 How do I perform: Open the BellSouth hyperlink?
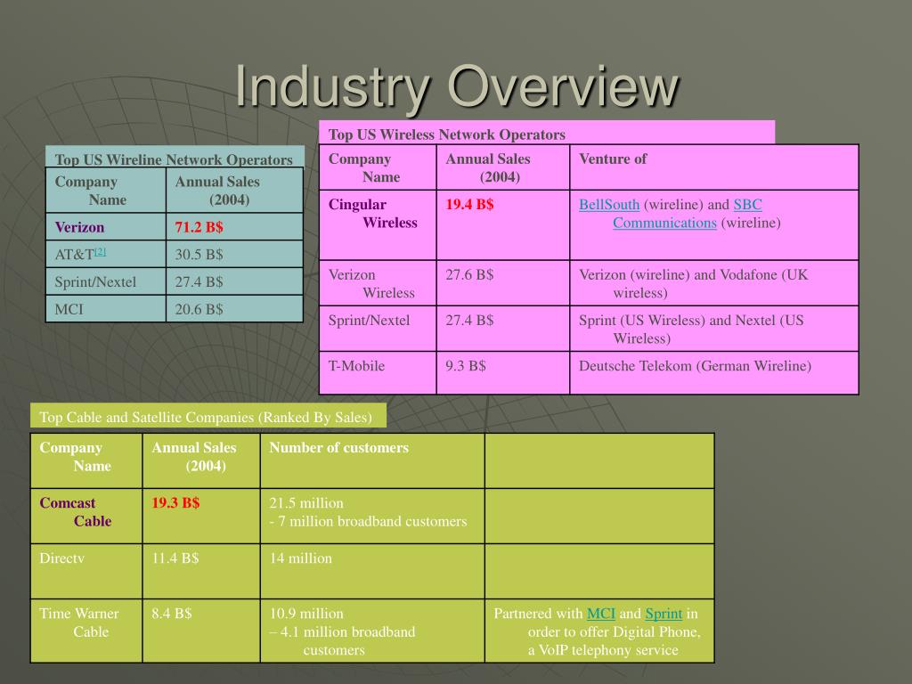click(609, 205)
